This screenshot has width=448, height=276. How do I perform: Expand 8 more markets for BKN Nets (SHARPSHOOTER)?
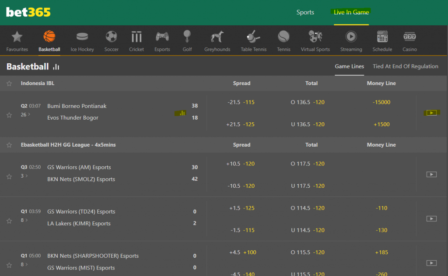[24, 264]
